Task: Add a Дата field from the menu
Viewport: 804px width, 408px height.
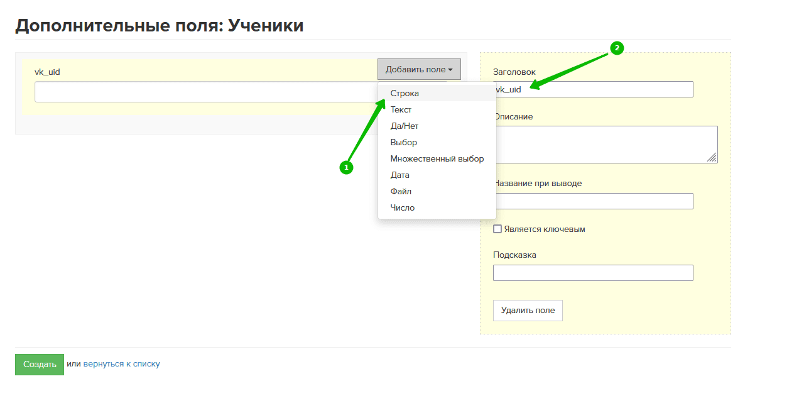Action: tap(399, 175)
